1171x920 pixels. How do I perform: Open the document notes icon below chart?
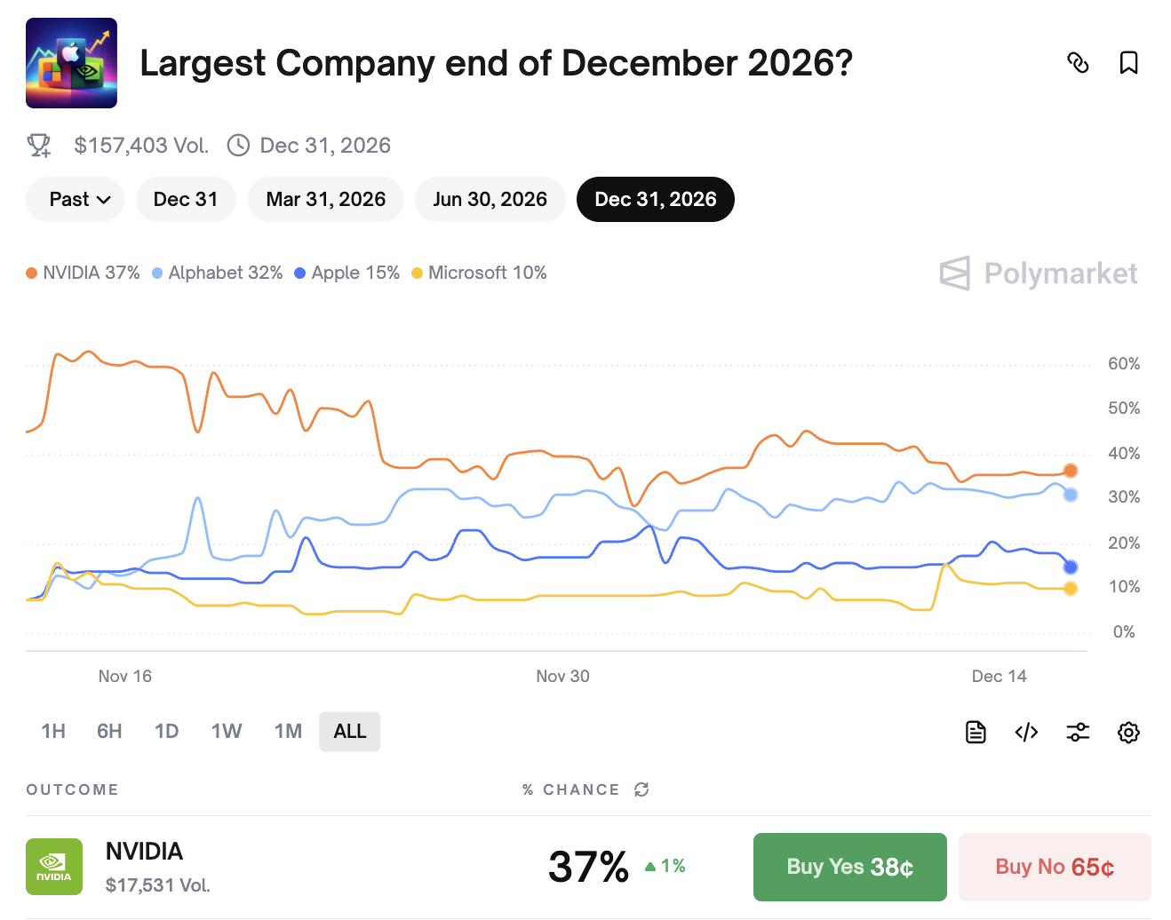(976, 732)
